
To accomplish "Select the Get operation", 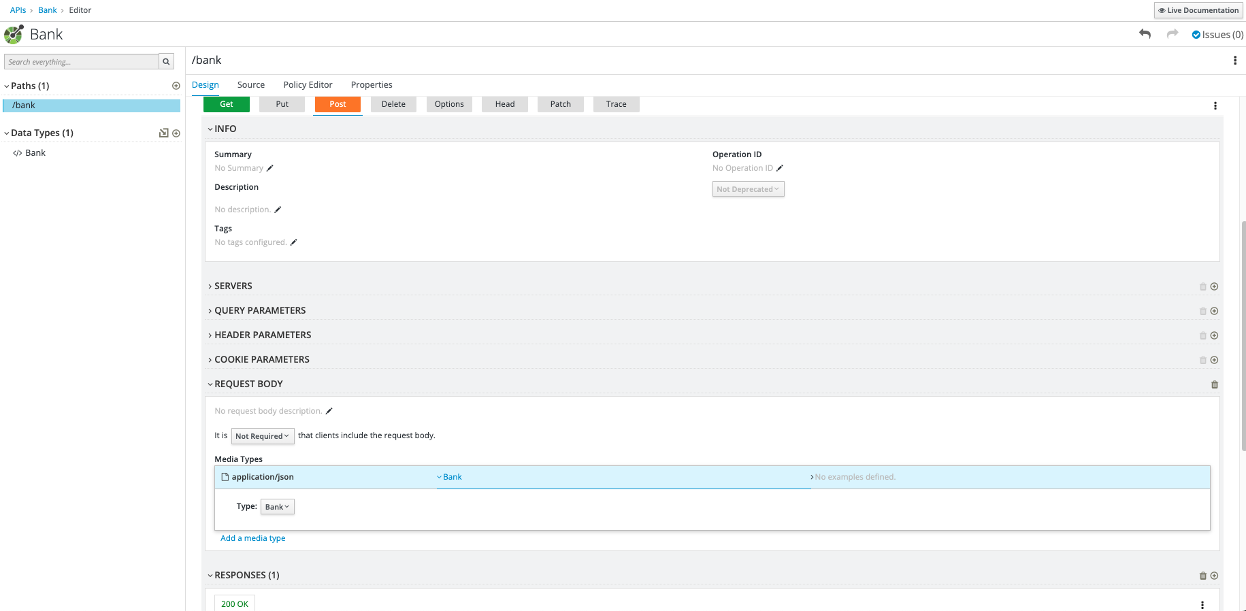I will [227, 104].
